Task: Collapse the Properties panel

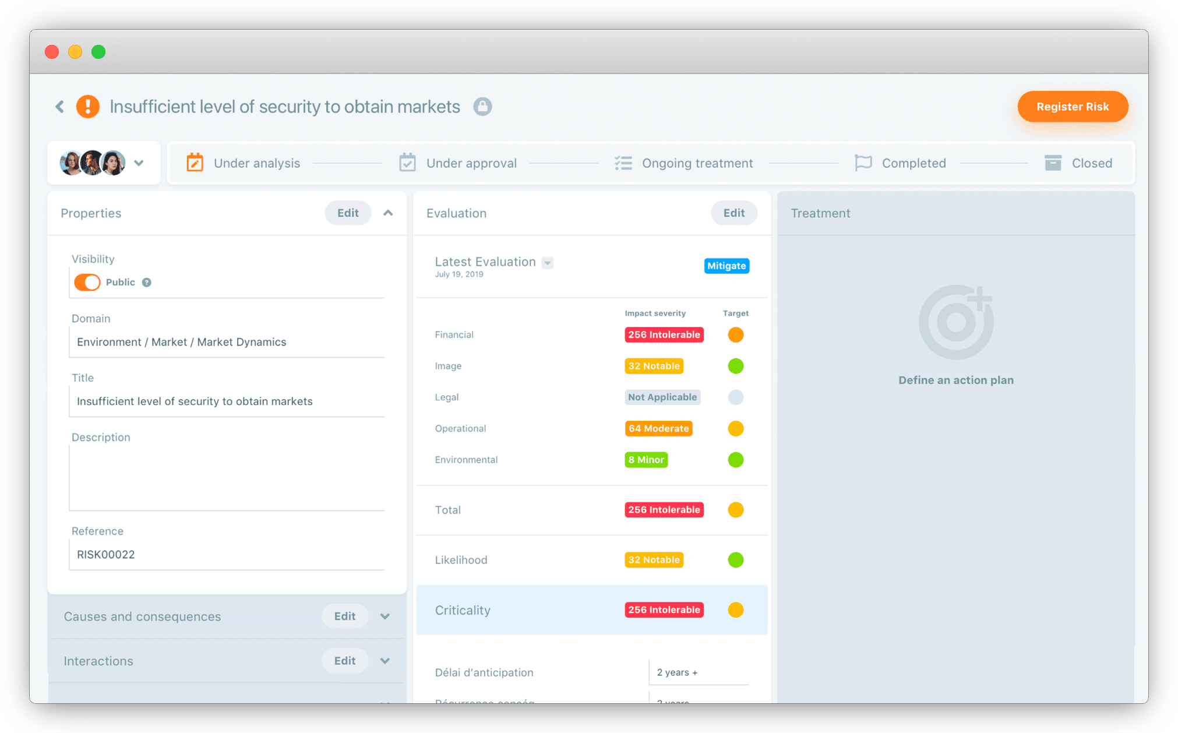Action: [388, 213]
